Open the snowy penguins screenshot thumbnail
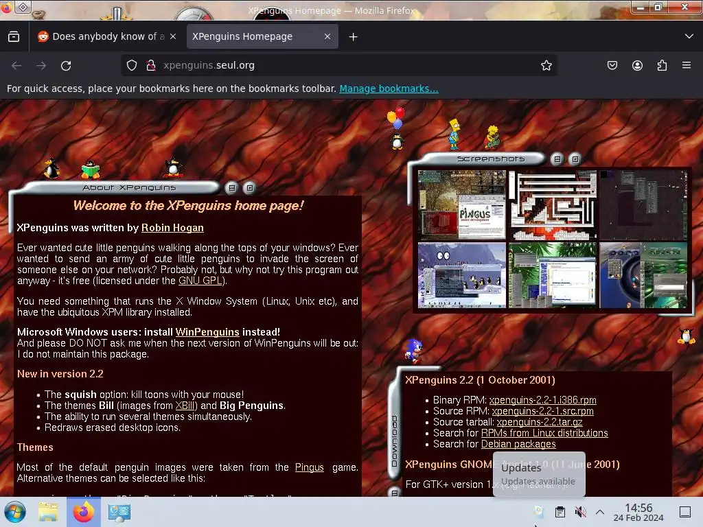This screenshot has height=527, width=703. (462, 275)
